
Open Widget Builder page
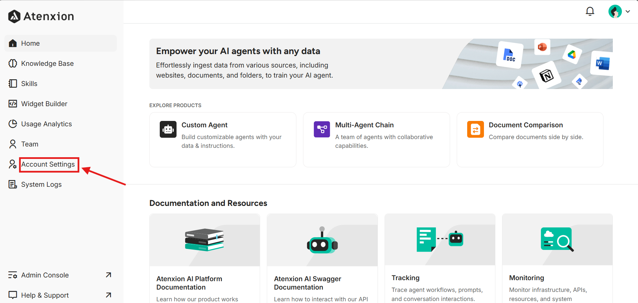(44, 104)
